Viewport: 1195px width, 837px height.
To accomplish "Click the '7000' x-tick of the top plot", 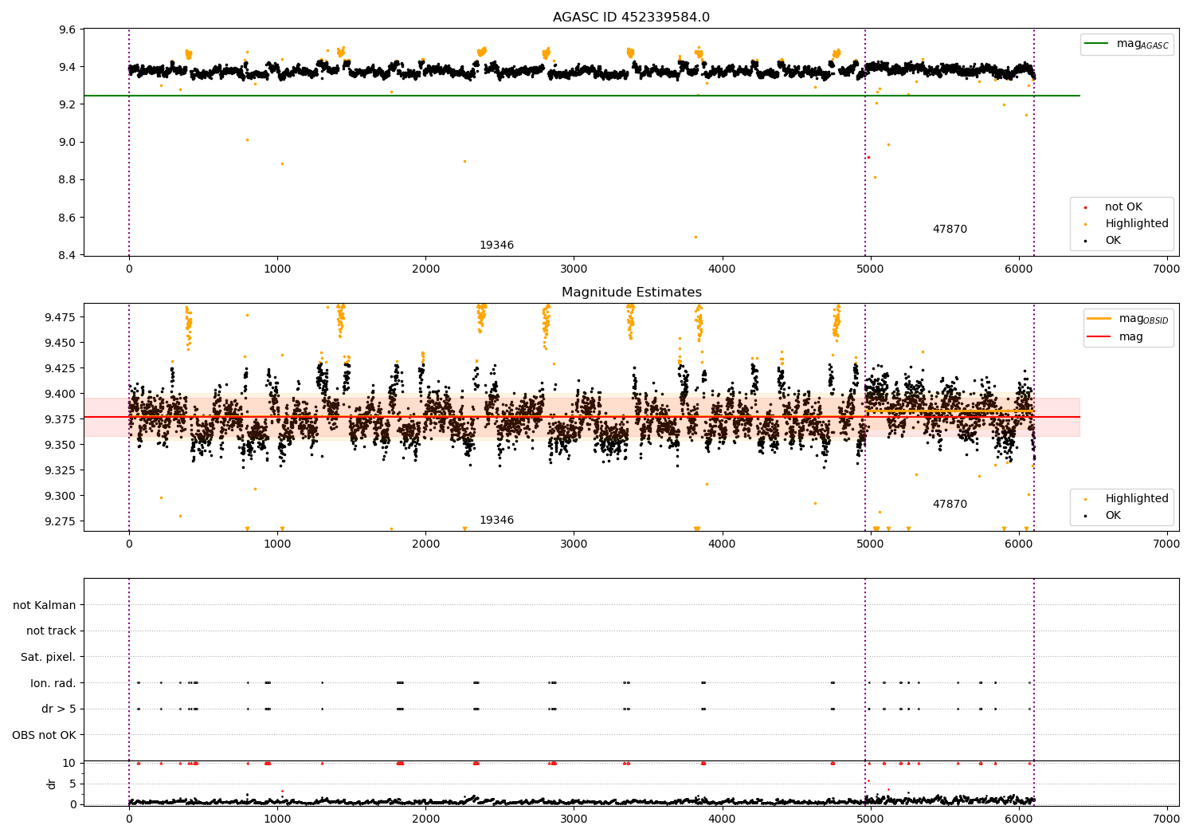I will click(x=1167, y=269).
